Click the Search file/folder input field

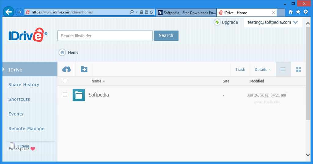pos(105,36)
